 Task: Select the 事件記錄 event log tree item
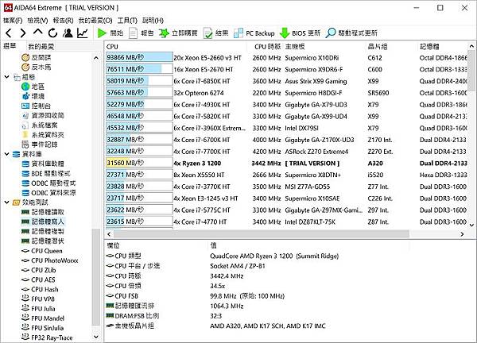tap(40, 145)
